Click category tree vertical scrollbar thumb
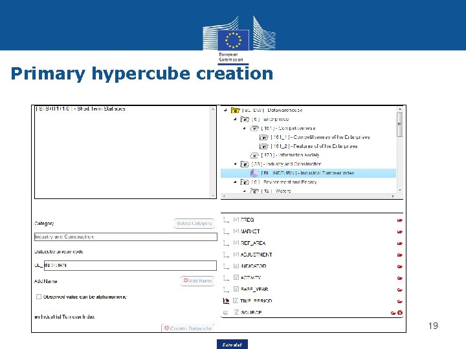 (x=400, y=125)
